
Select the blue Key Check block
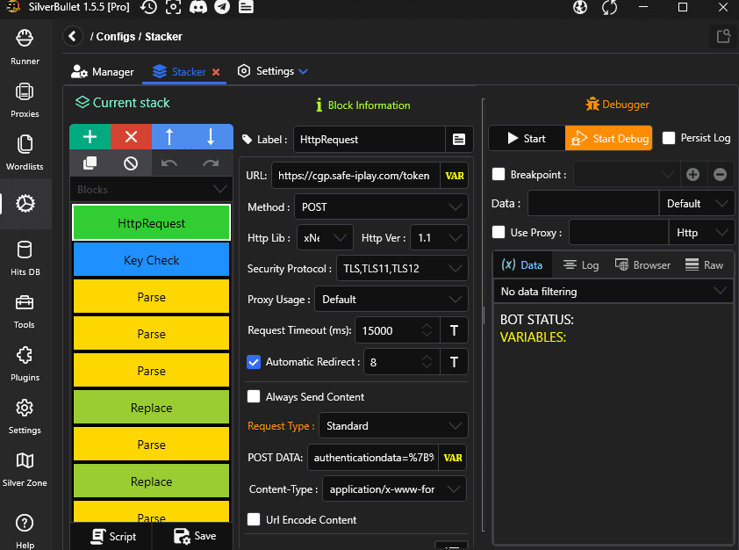coord(151,260)
